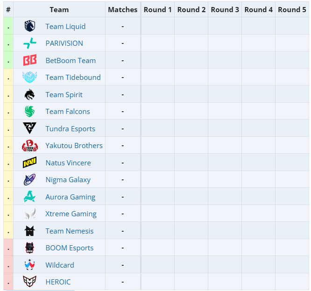The height and width of the screenshot is (291, 311).
Task: Click the Natus Vincere logo icon
Action: (x=30, y=163)
